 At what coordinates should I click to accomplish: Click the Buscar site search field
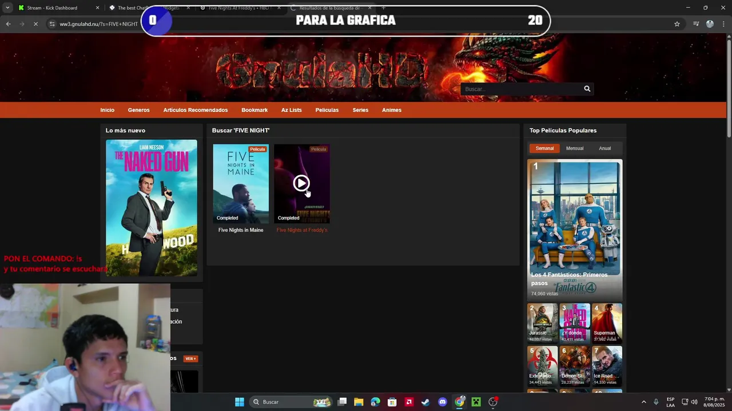pyautogui.click(x=520, y=89)
